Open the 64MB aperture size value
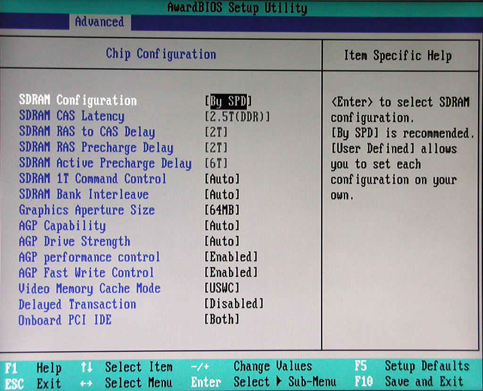The width and height of the screenshot is (483, 391). [x=222, y=210]
